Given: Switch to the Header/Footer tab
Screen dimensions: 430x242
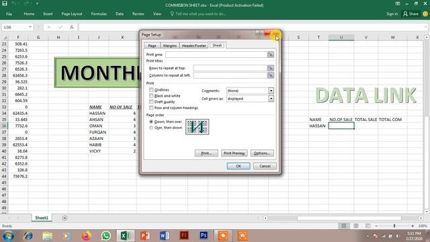Looking at the screenshot, I should [194, 46].
